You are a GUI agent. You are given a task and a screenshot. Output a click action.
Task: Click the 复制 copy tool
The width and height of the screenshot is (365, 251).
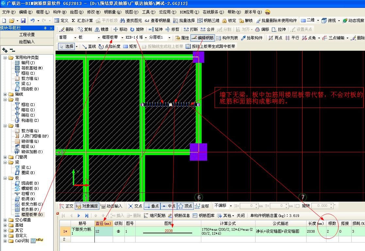coord(85,29)
